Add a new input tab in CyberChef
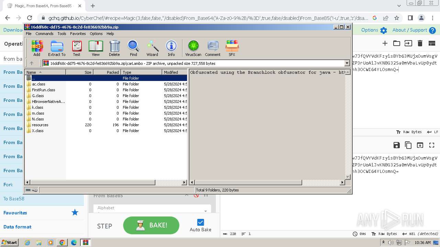 pos(385,43)
